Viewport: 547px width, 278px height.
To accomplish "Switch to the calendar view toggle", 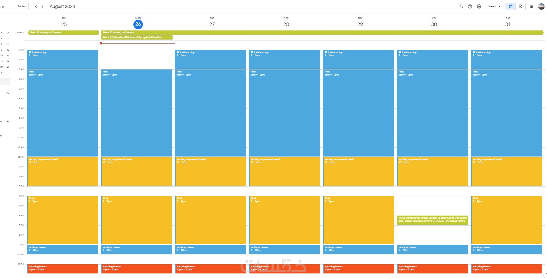I will (511, 6).
